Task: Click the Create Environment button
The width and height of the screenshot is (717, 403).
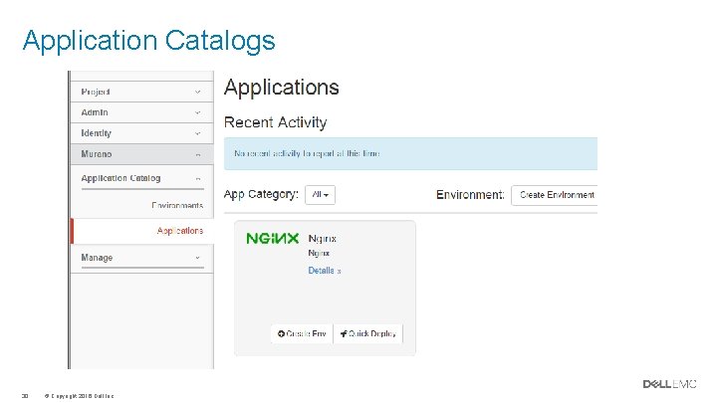Action: 555,195
